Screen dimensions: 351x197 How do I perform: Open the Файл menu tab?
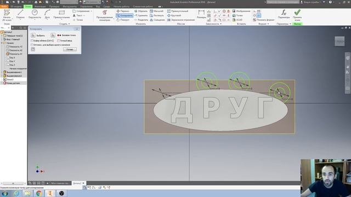tap(4, 7)
